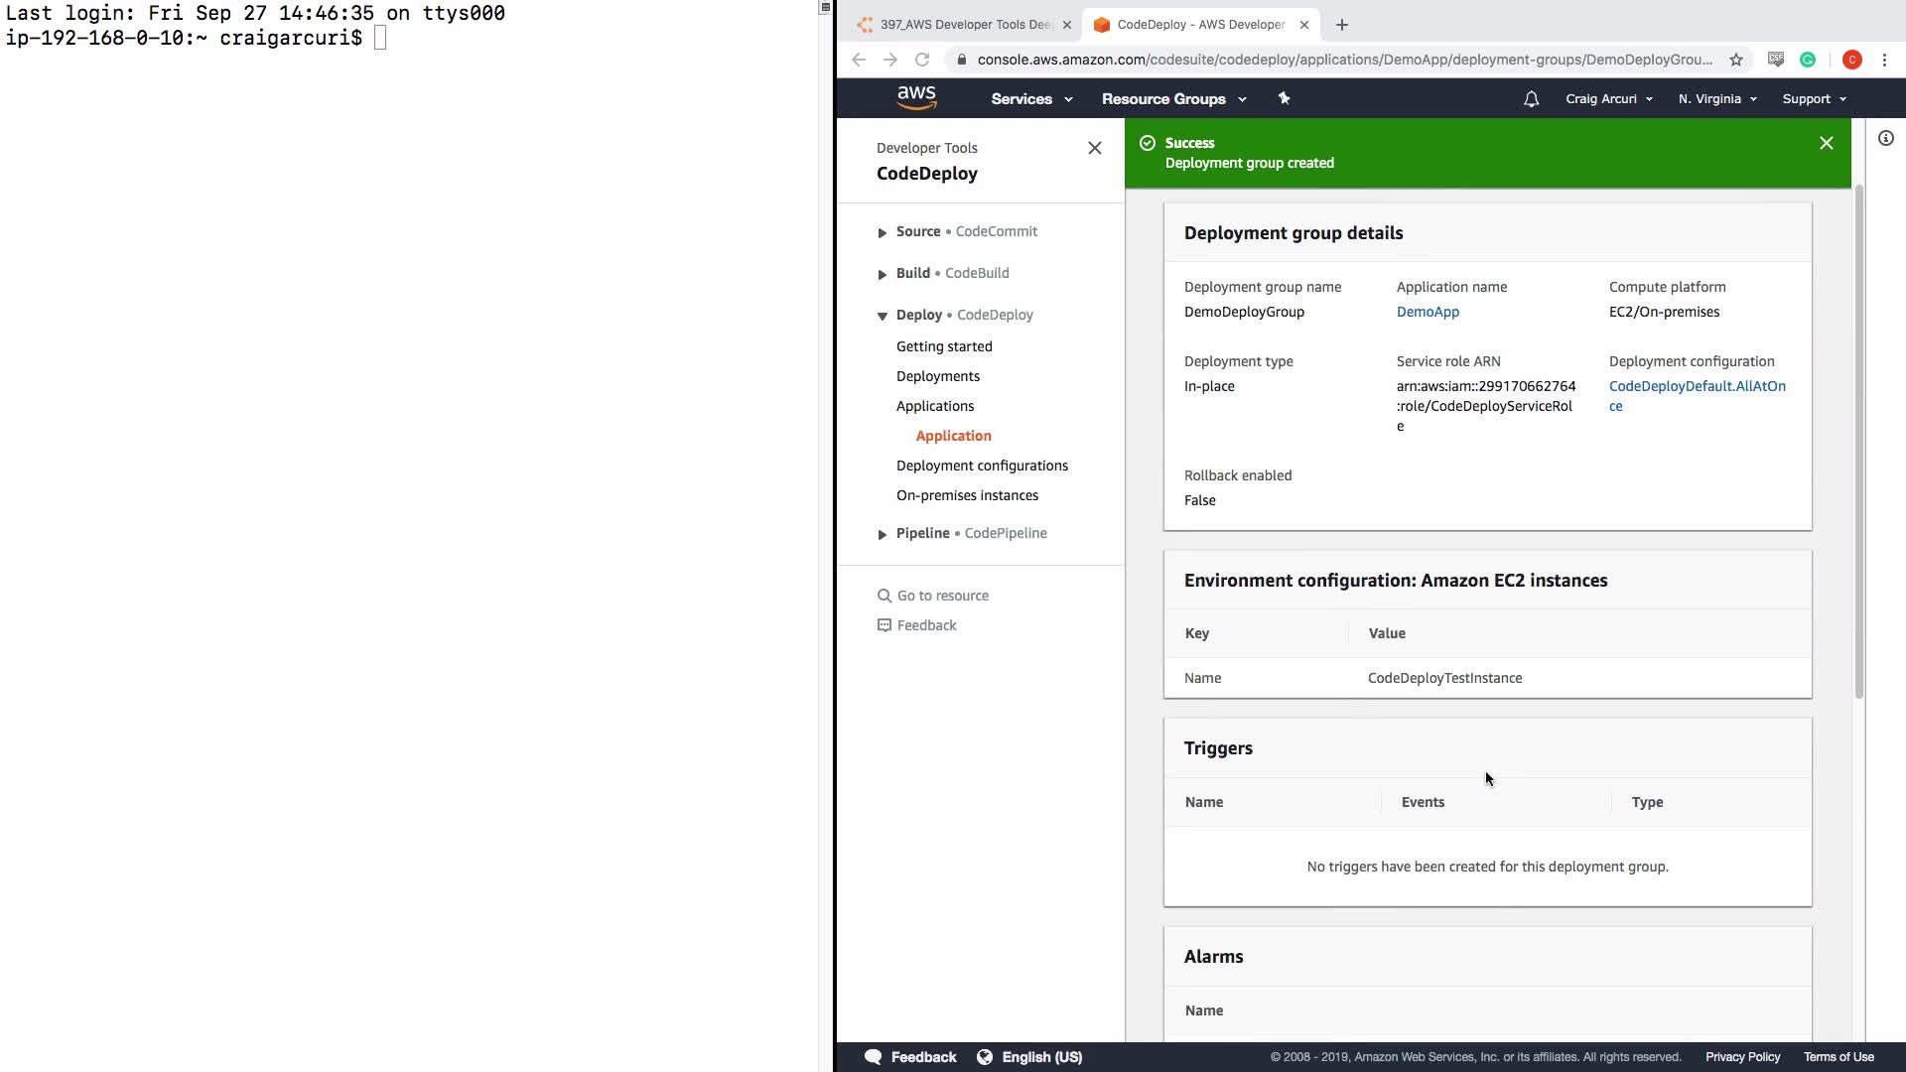Dismiss the Success banner
The image size is (1906, 1072).
click(x=1826, y=143)
